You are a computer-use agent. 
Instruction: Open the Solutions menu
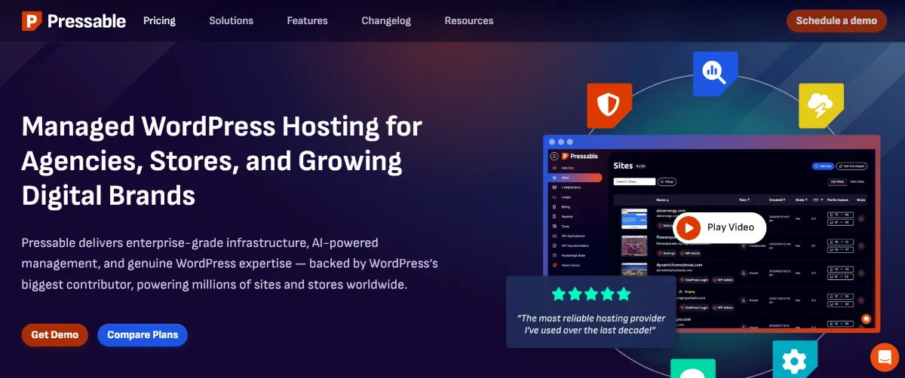tap(232, 21)
